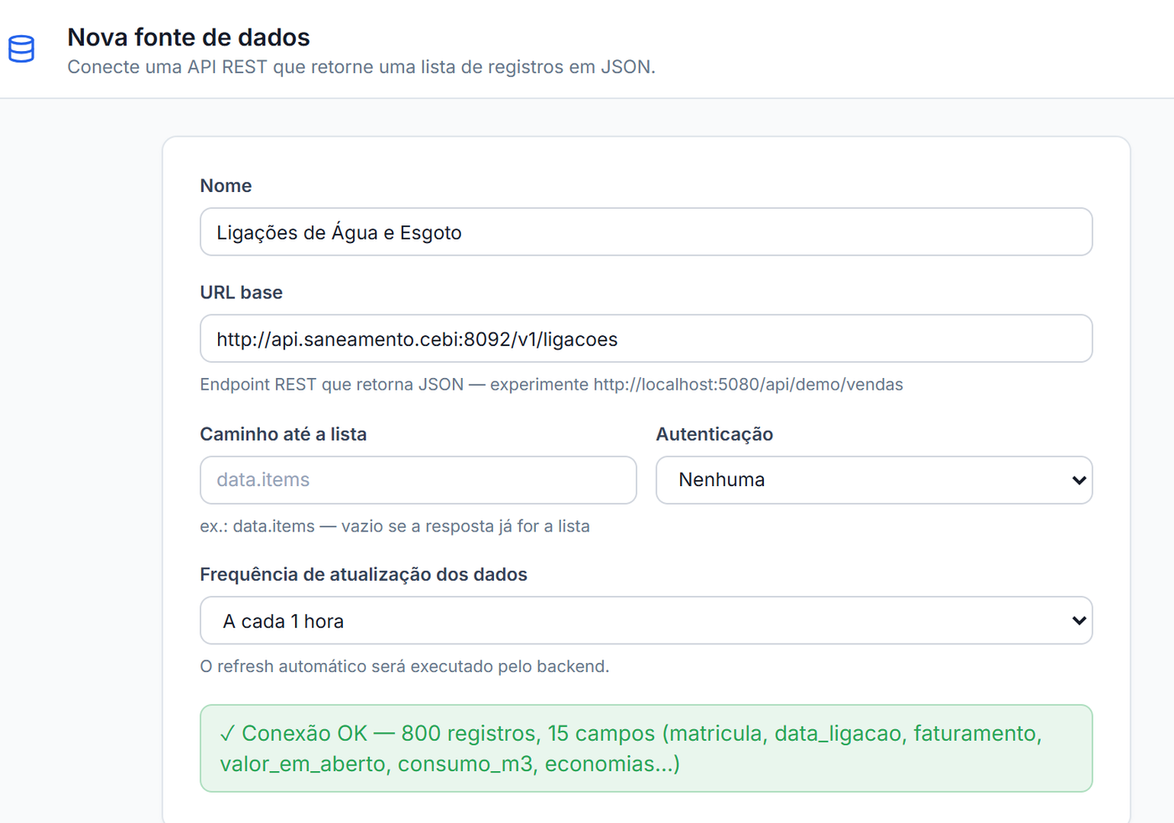Click the "Caminho até a lista" label
The image size is (1174, 823).
point(283,434)
